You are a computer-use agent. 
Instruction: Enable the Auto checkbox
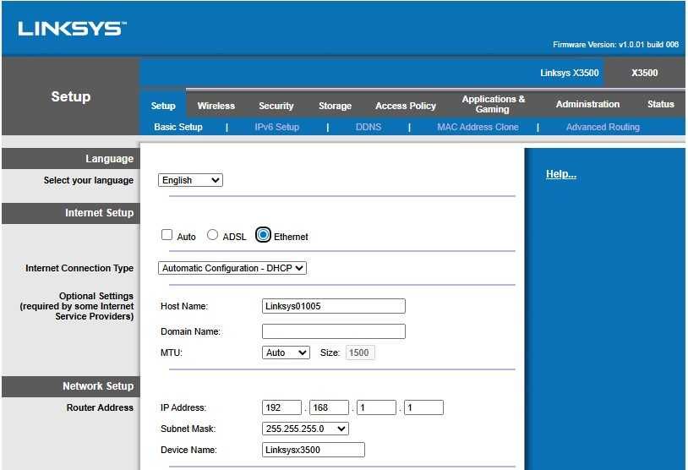(167, 235)
